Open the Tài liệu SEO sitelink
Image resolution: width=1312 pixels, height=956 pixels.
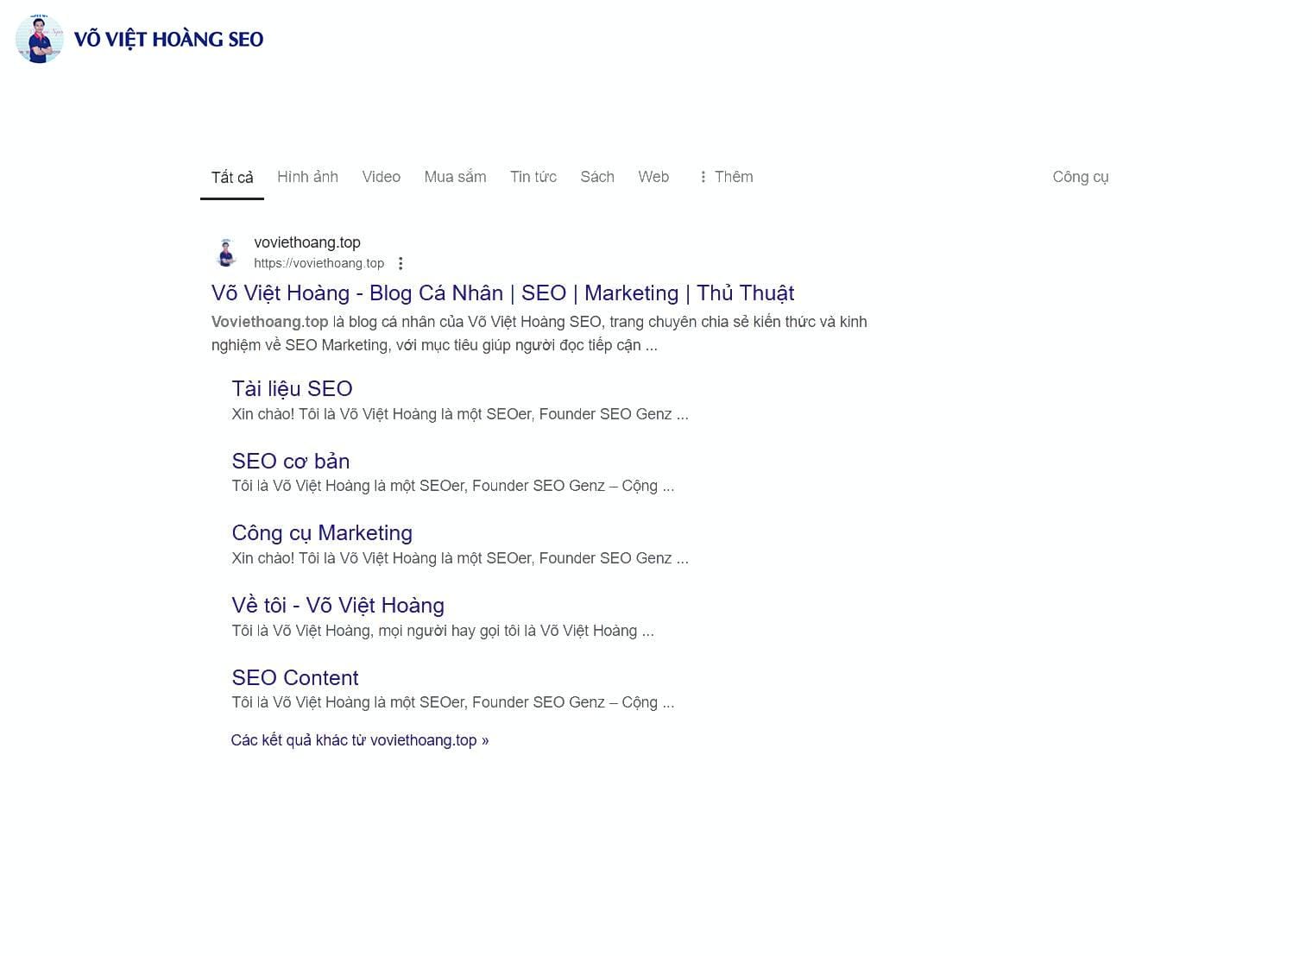point(292,389)
